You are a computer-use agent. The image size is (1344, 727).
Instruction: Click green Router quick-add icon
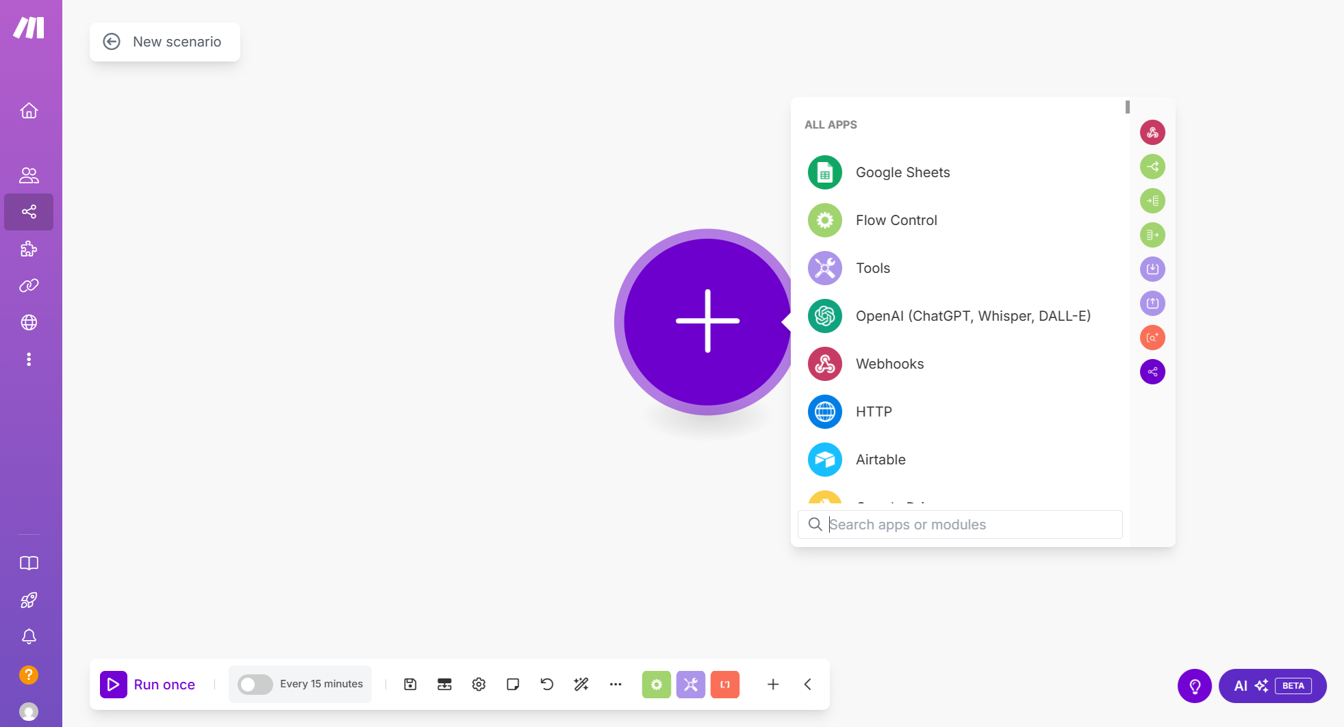click(x=1152, y=167)
